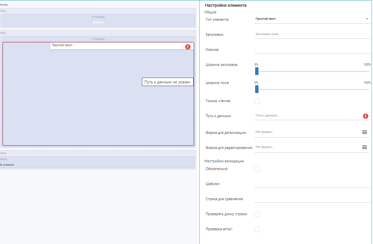Enable the Только чтение checkbox
The height and width of the screenshot is (244, 373).
[x=257, y=101]
